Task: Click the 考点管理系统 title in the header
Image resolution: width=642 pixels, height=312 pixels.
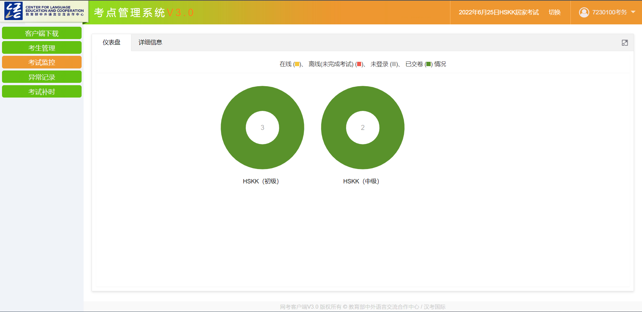Action: click(130, 12)
